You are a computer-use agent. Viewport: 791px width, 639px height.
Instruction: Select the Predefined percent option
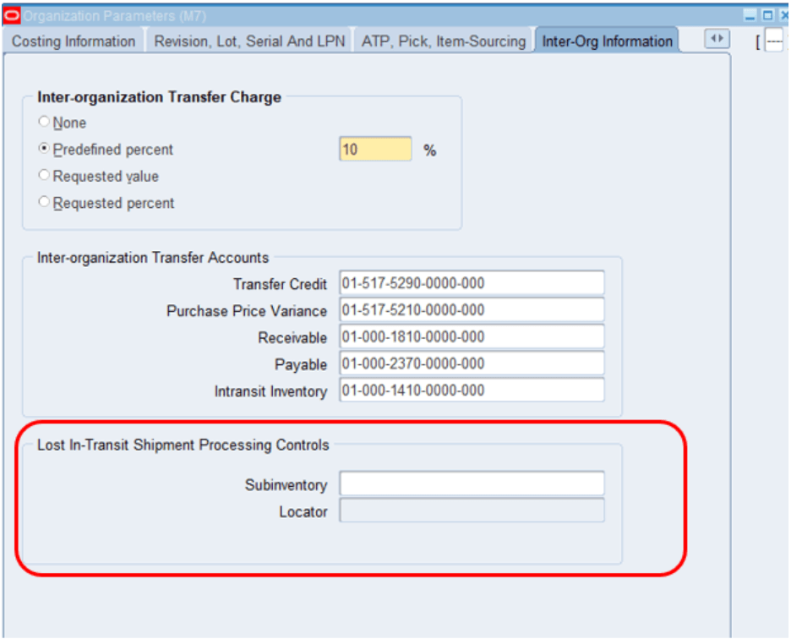pyautogui.click(x=44, y=149)
